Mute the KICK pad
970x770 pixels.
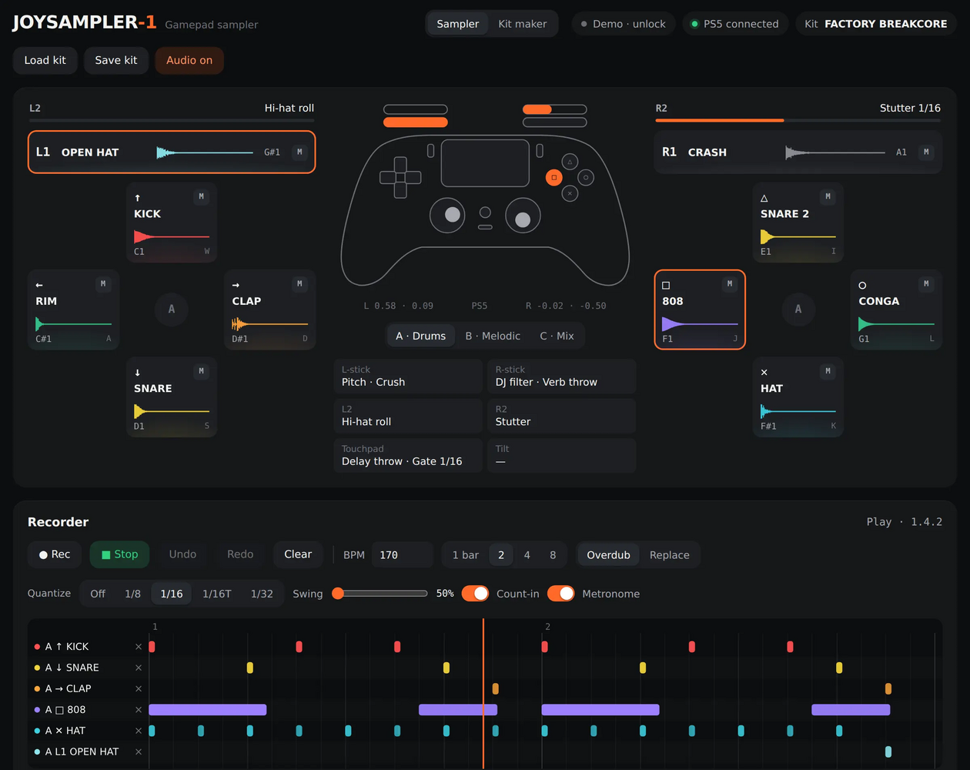coord(202,197)
